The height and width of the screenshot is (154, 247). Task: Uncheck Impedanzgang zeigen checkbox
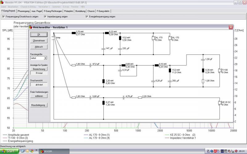tap(45, 17)
